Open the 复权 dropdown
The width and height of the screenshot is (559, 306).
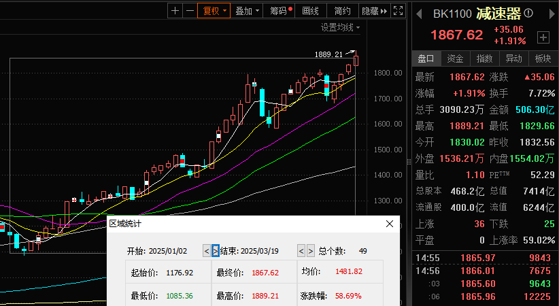point(214,11)
